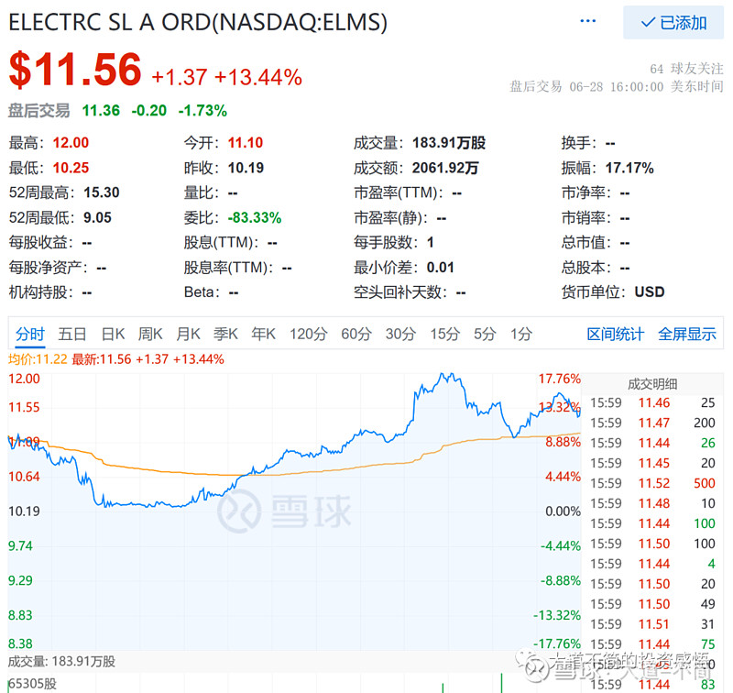Choose the 15分 interval tab
This screenshot has width=733, height=693.
coord(445,335)
